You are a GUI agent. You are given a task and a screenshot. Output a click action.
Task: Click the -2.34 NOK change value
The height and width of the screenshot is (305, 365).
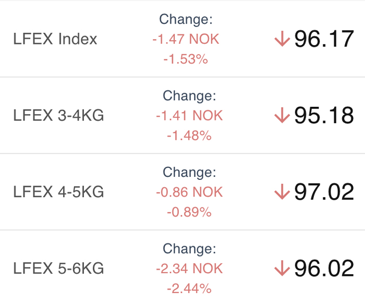[x=189, y=269]
